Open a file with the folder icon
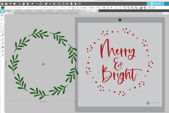The width and height of the screenshot is (169, 113). (x=6, y=4)
